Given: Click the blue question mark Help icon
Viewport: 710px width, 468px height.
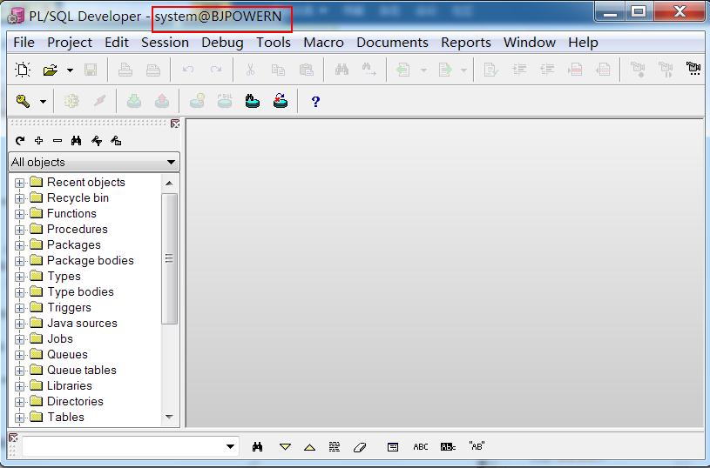Looking at the screenshot, I should point(315,101).
